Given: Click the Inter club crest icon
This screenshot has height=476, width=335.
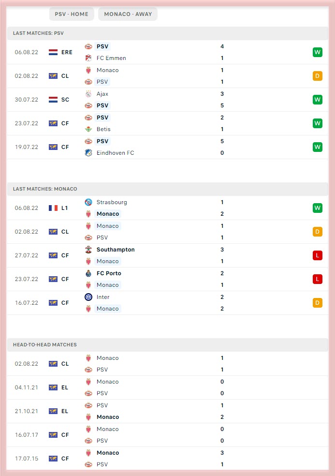Looking at the screenshot, I should 88,297.
